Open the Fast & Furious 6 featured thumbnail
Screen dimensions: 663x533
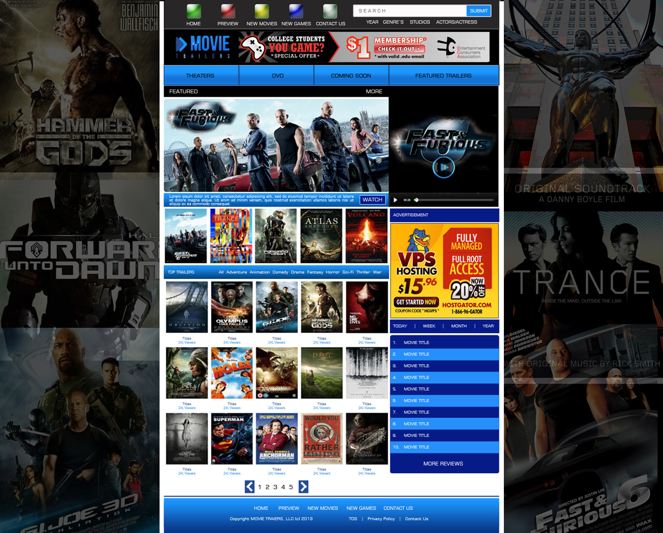click(x=186, y=236)
